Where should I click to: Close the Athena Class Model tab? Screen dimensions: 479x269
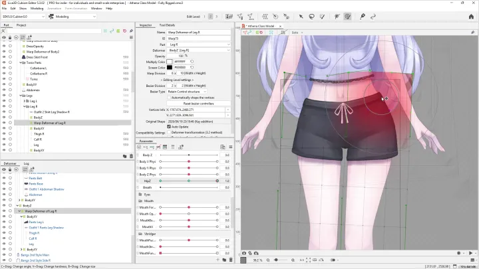(x=280, y=26)
